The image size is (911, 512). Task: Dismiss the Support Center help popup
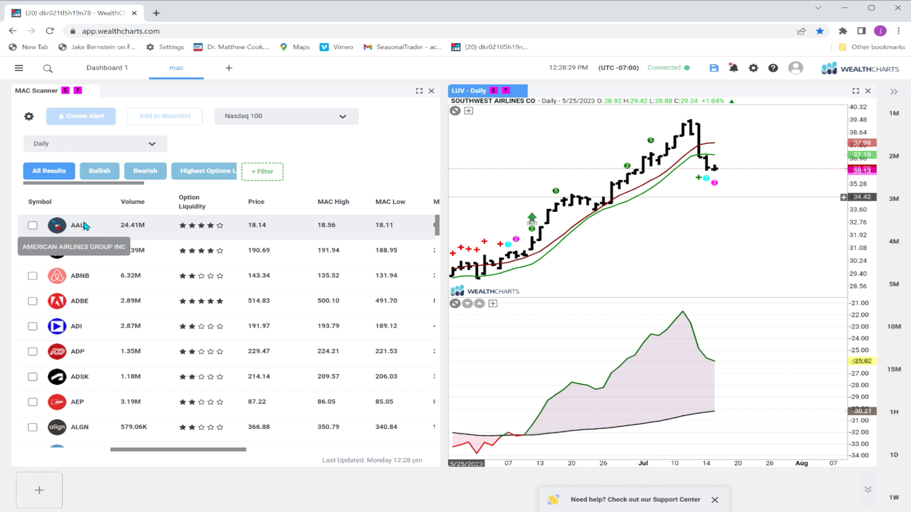pos(715,500)
